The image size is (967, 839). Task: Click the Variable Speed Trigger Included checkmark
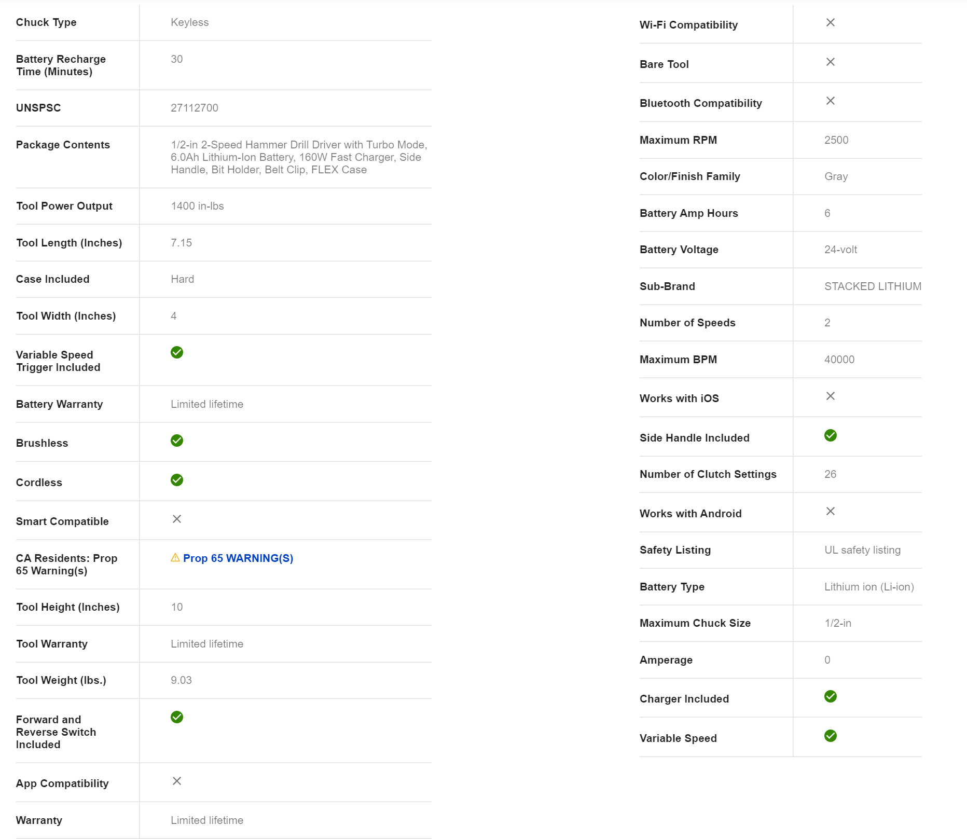[177, 352]
